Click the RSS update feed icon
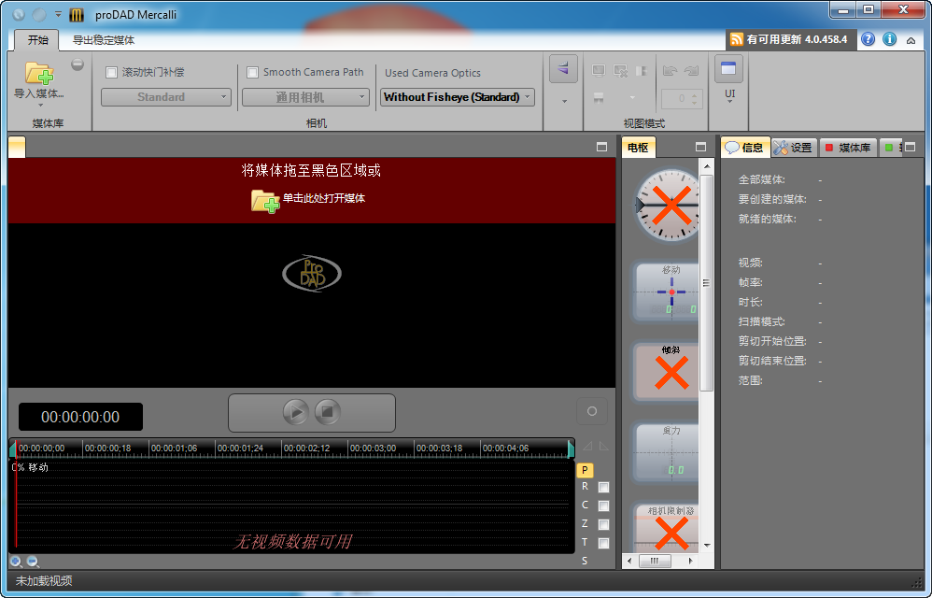The width and height of the screenshot is (932, 598). coord(737,39)
